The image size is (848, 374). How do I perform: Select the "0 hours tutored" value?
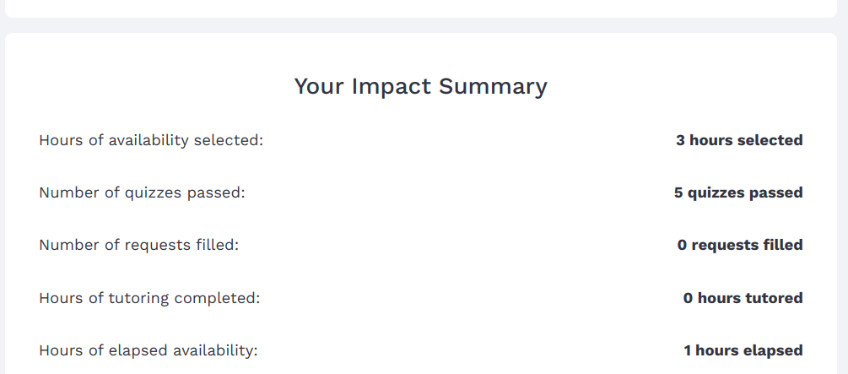[743, 298]
